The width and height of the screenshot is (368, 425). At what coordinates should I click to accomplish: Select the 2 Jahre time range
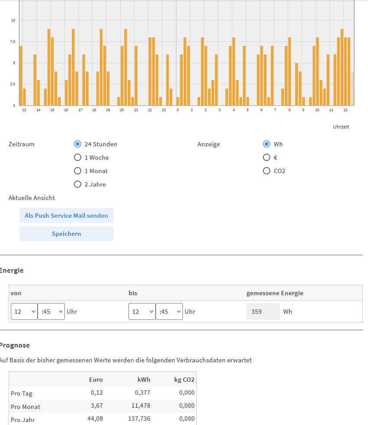[77, 184]
